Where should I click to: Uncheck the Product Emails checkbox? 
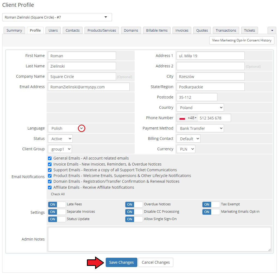[50, 176]
